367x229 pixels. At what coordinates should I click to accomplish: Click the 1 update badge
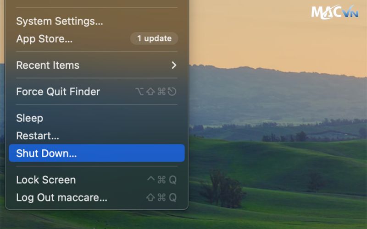154,38
